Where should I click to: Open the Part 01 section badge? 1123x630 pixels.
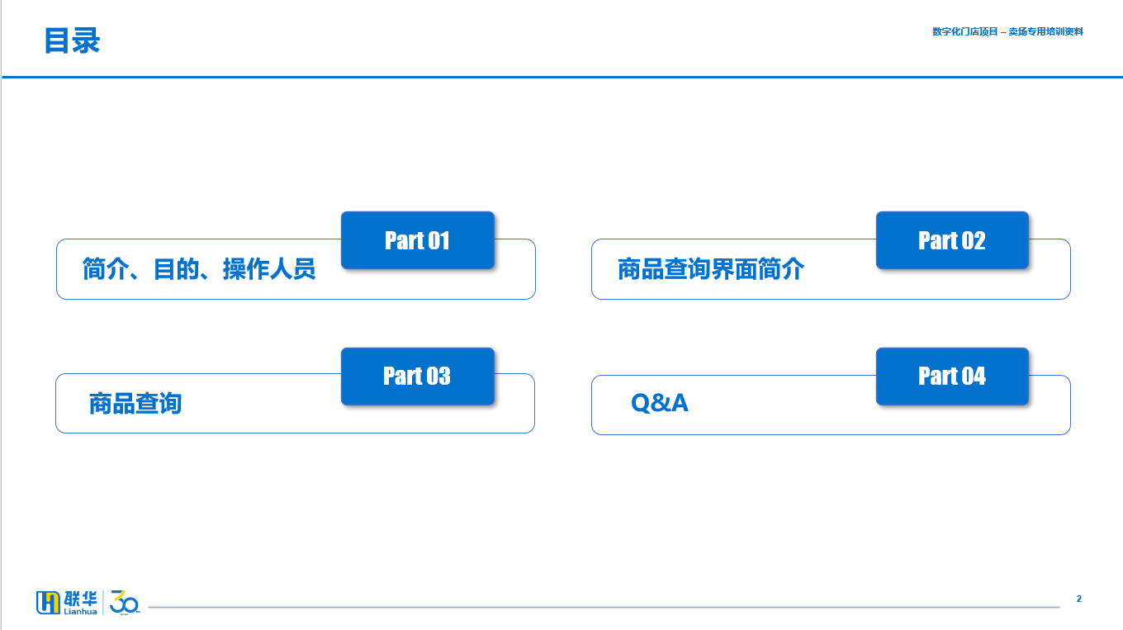coord(418,240)
